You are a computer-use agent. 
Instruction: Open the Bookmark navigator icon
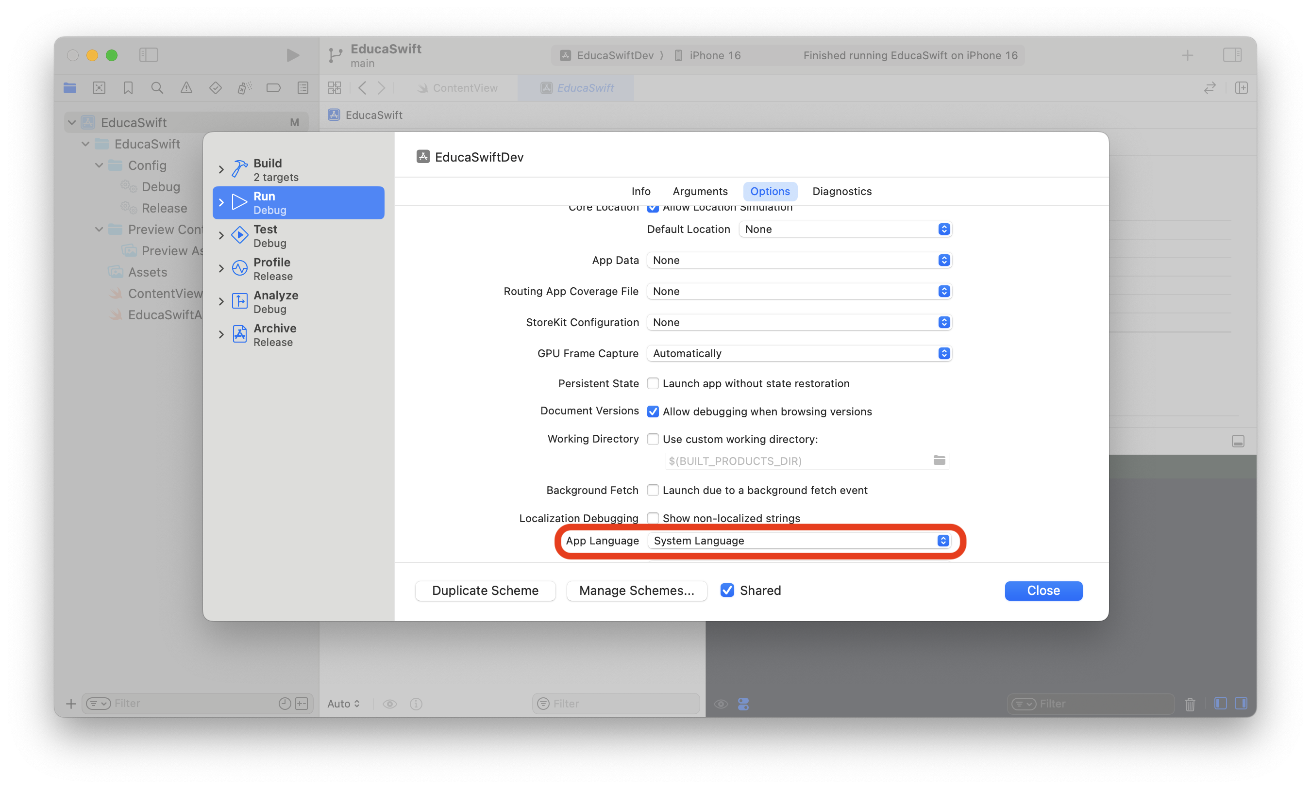click(x=128, y=88)
